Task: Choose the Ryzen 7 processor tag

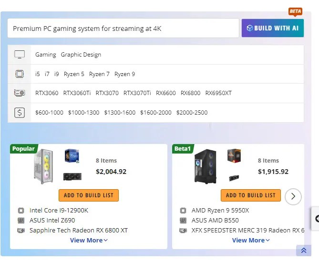Action: coord(99,74)
